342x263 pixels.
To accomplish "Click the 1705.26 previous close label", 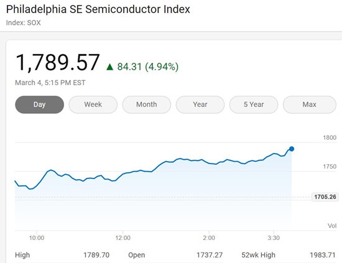I will click(x=325, y=197).
